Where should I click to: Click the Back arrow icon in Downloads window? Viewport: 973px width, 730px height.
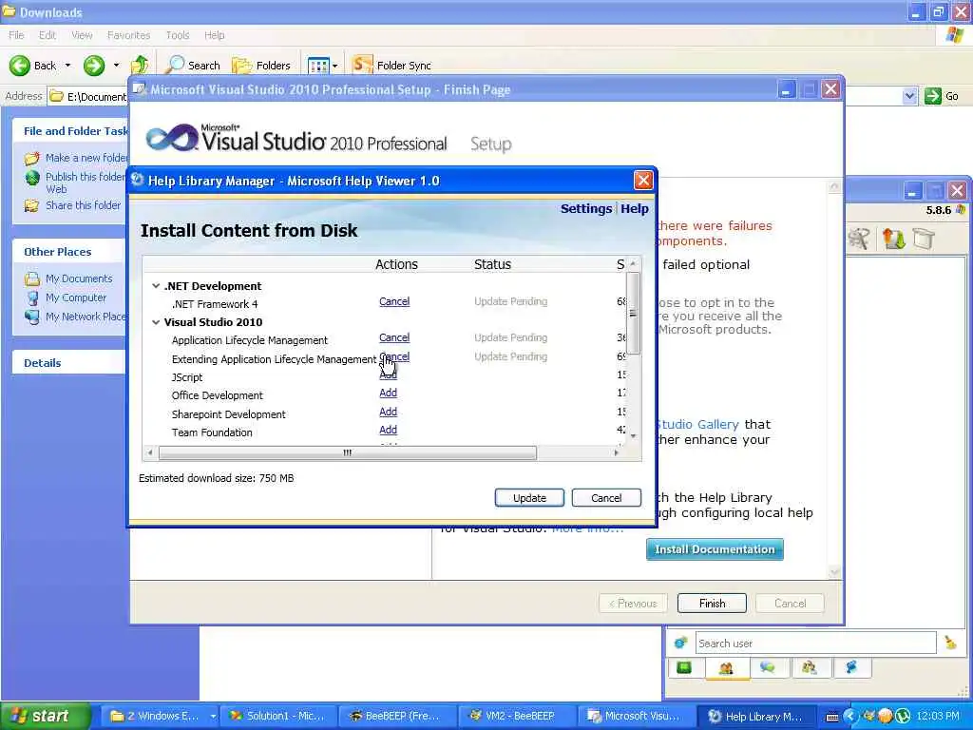pyautogui.click(x=20, y=66)
